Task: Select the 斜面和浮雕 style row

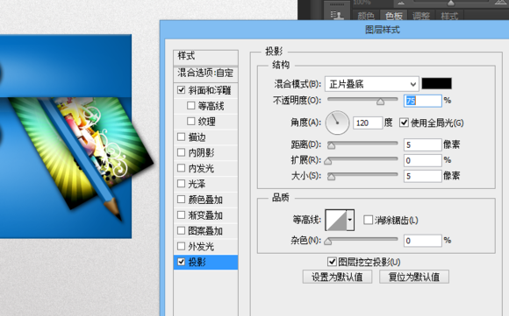Action: 206,90
